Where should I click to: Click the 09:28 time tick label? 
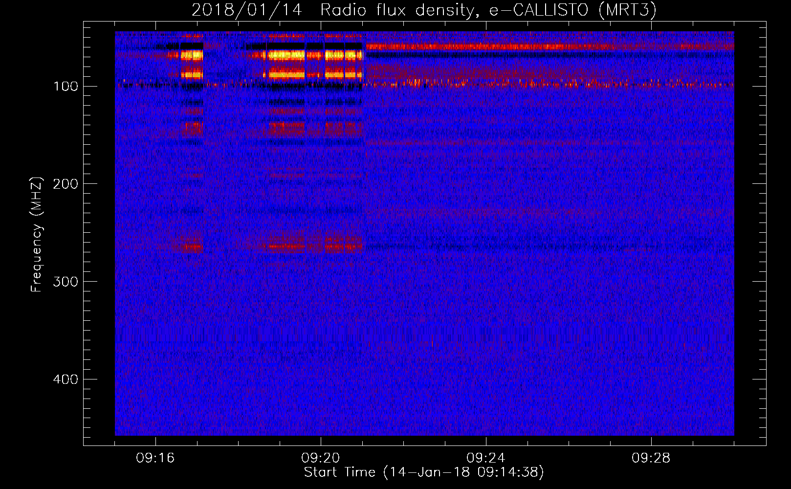pyautogui.click(x=651, y=458)
